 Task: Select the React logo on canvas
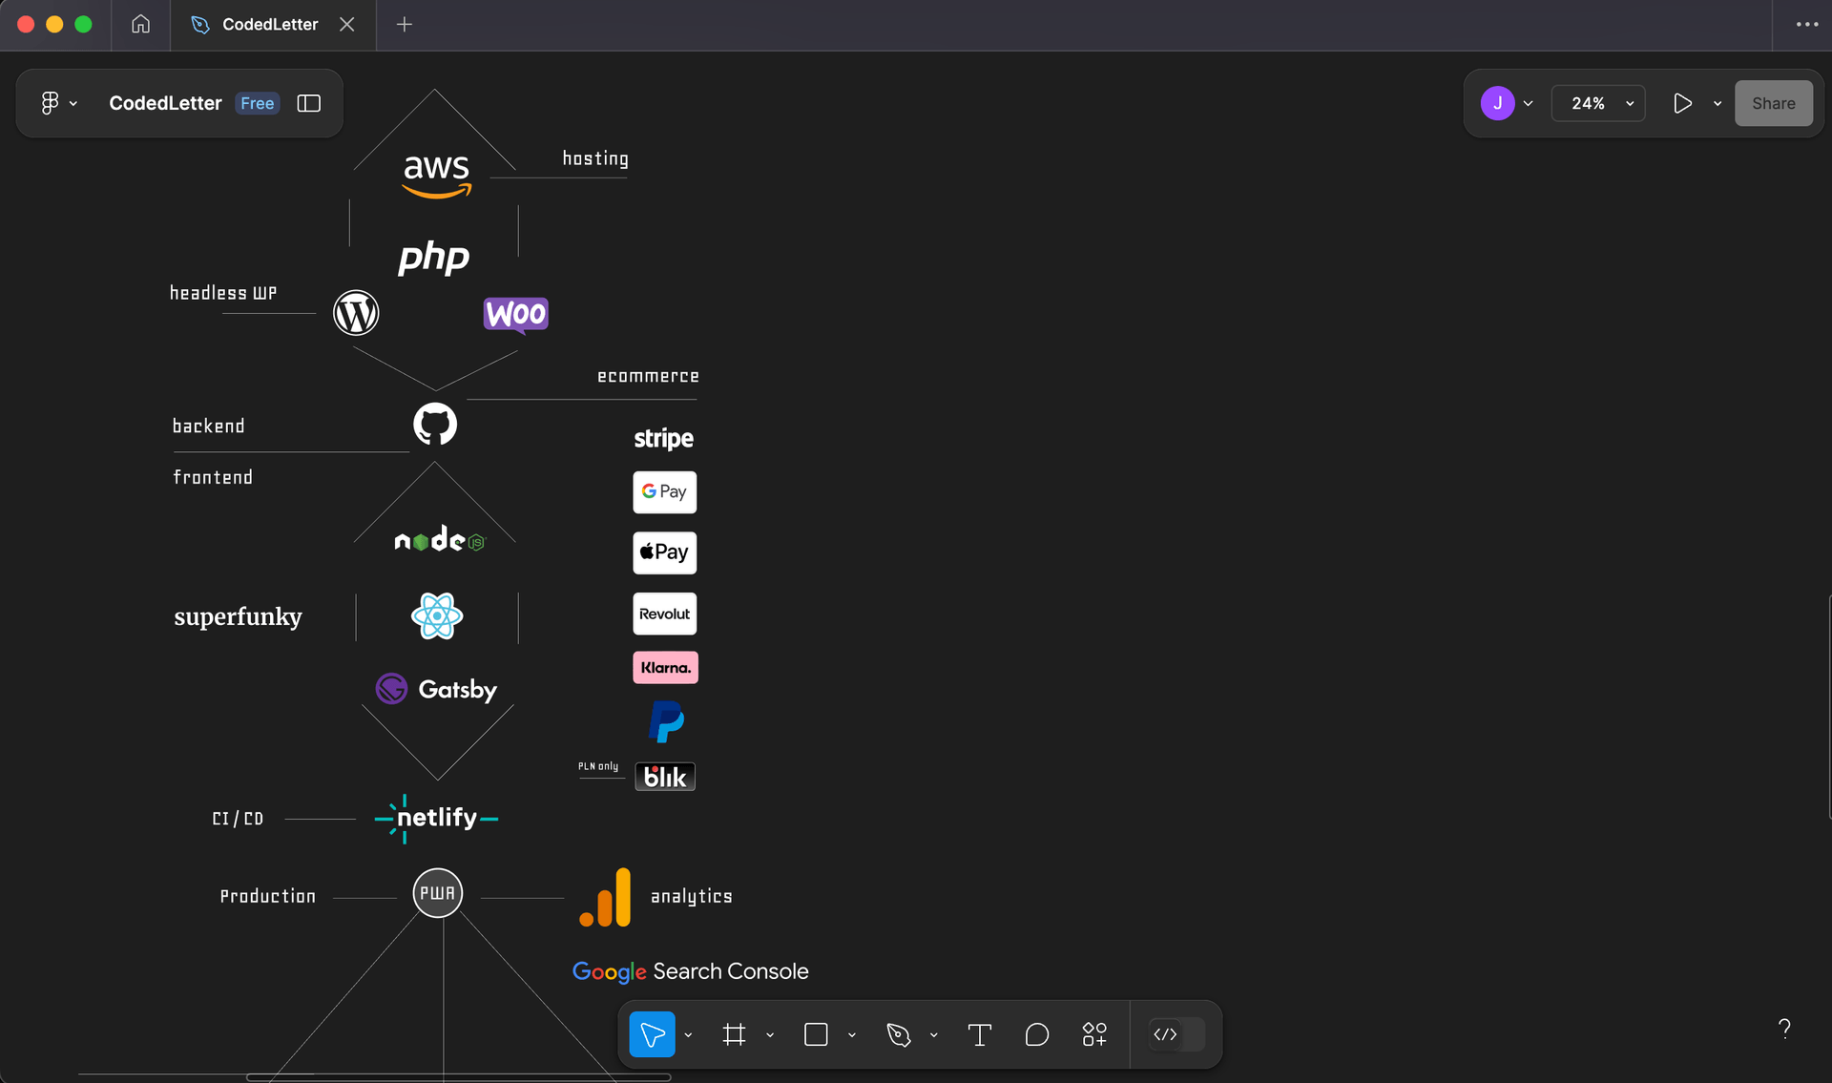pos(437,616)
